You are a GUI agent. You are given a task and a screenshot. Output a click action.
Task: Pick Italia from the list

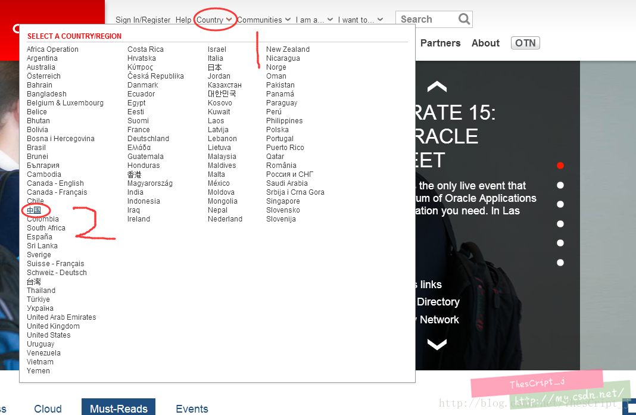click(216, 58)
